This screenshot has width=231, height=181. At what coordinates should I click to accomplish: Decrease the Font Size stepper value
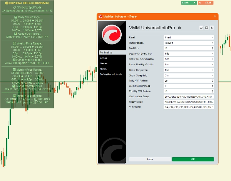click(x=212, y=49)
